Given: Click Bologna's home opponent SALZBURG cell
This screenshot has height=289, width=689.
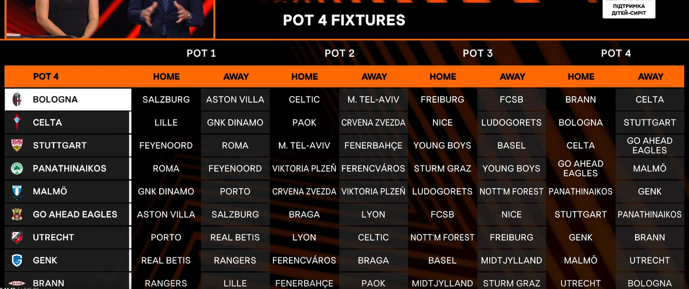Looking at the screenshot, I should 166,100.
